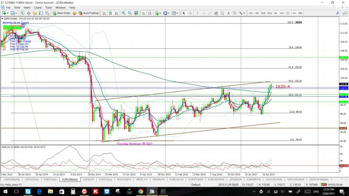Select the MN monthly timeframe
The height and width of the screenshot is (196, 349).
click(300, 13)
